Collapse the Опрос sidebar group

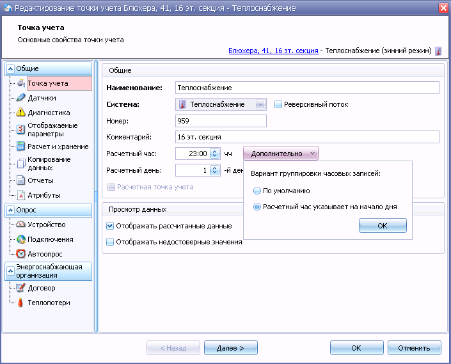[10, 210]
